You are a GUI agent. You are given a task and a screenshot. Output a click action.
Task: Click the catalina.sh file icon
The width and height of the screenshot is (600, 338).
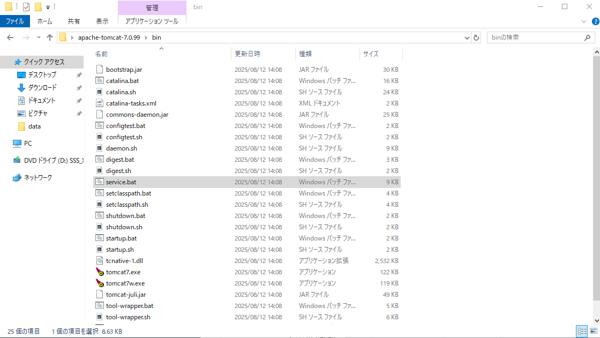100,92
